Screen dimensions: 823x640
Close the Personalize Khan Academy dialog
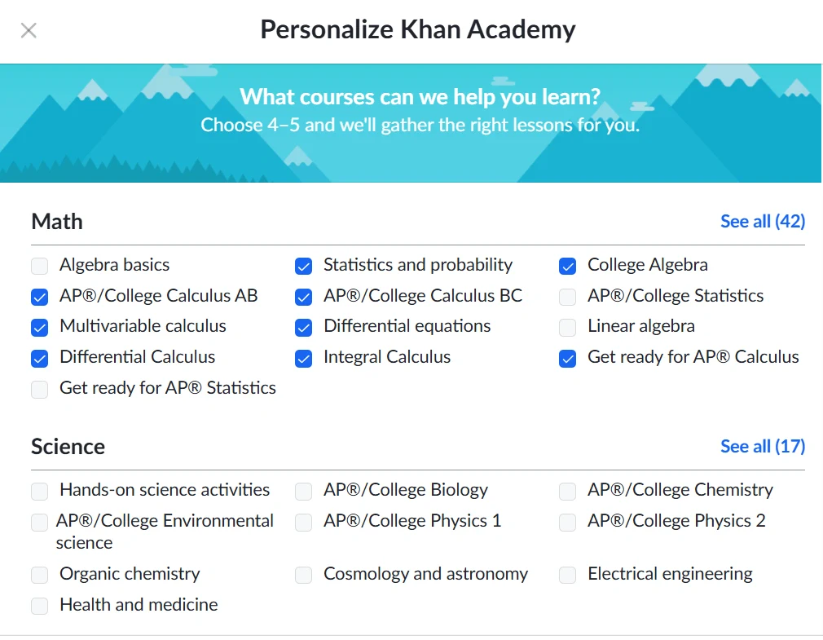[29, 31]
